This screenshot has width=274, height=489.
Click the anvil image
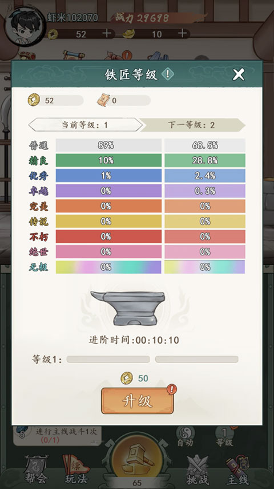[128, 308]
